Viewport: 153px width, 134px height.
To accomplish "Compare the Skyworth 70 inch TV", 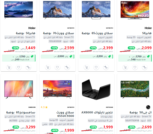I will coord(67,67).
